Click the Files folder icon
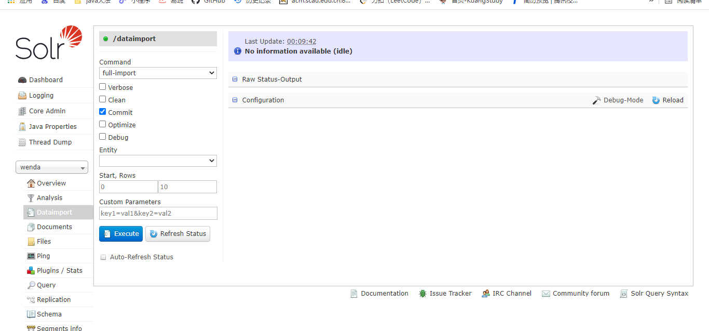709x331 pixels. point(31,242)
